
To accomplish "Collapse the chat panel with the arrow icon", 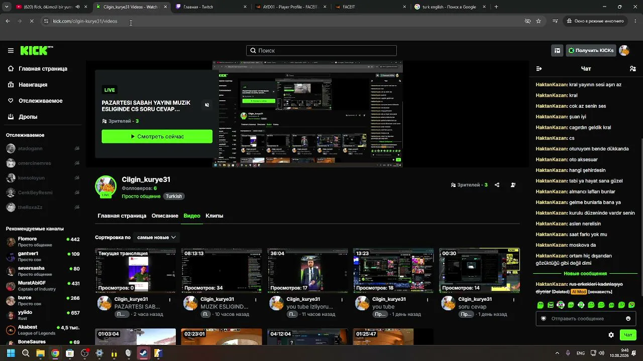I will (539, 69).
